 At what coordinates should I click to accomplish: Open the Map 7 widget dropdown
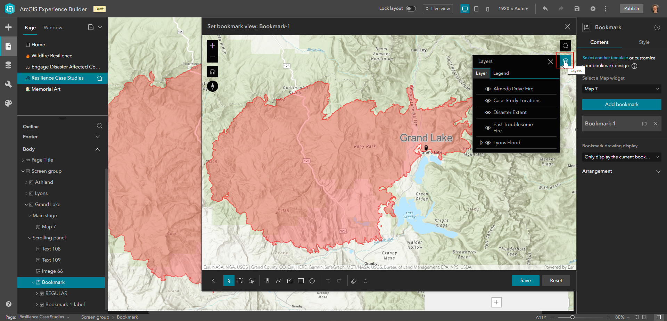(x=621, y=89)
